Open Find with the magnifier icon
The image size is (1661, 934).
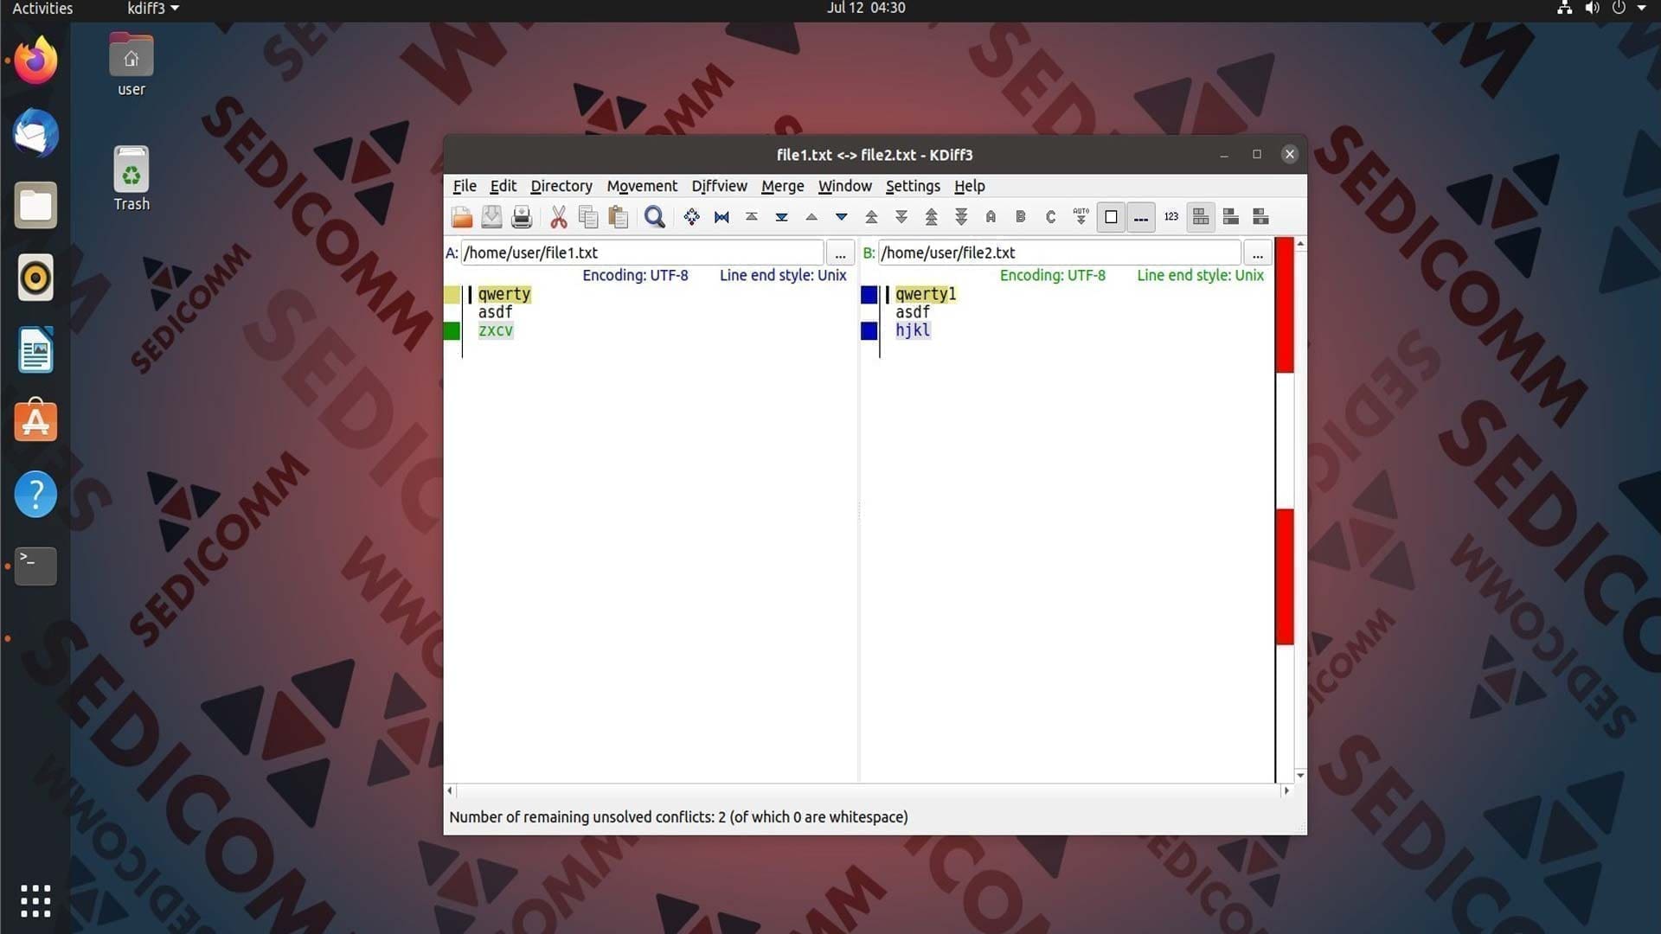655,217
